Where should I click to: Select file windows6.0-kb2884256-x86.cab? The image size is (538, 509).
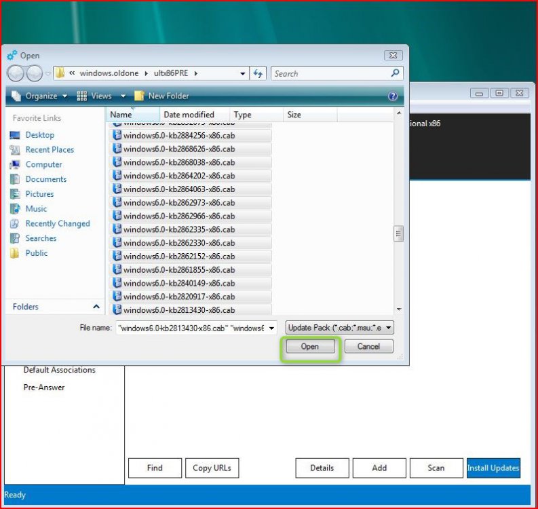tap(191, 136)
